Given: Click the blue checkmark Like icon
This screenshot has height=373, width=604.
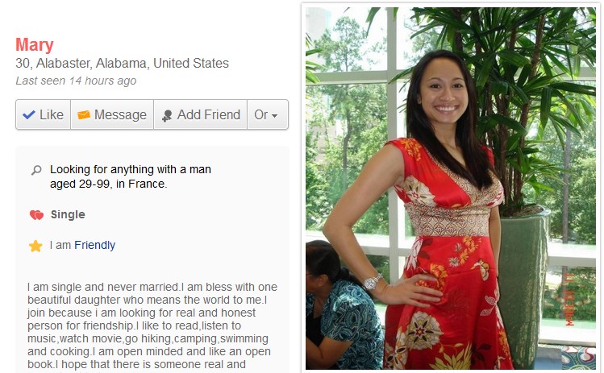Looking at the screenshot, I should 29,114.
